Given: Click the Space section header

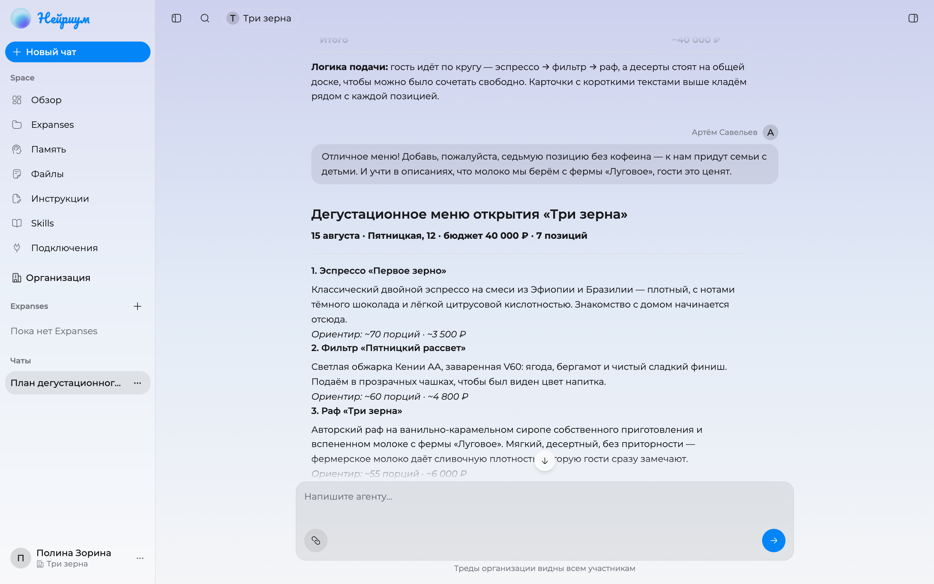Looking at the screenshot, I should 22,78.
